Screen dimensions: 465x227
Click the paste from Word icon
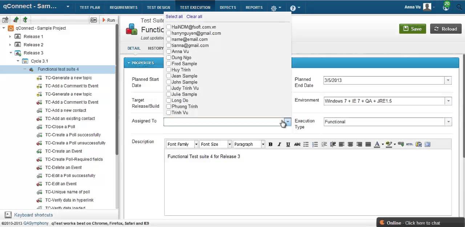tap(418, 144)
